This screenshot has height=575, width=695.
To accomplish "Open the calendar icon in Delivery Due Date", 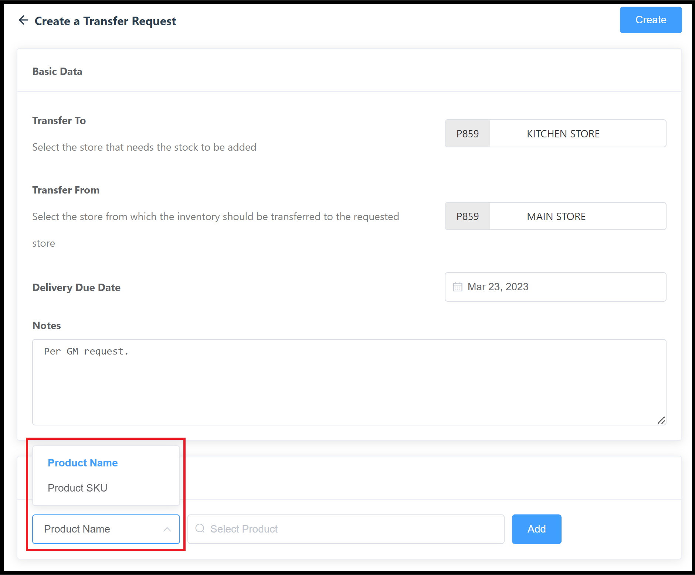I will (x=458, y=287).
